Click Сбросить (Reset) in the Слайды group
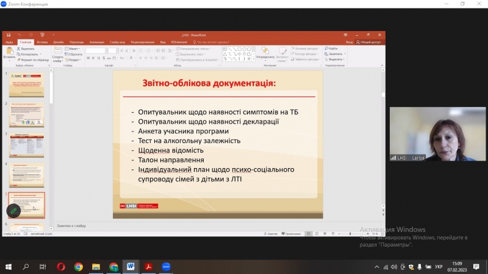This screenshot has width=488, height=274. pos(74,54)
